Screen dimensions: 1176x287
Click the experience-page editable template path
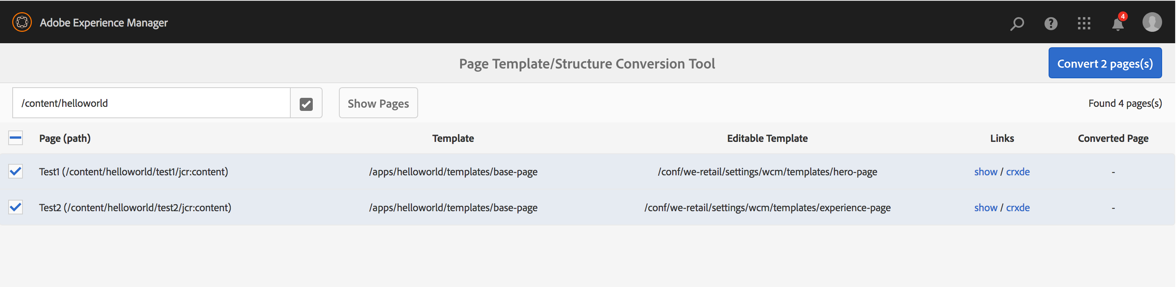767,208
